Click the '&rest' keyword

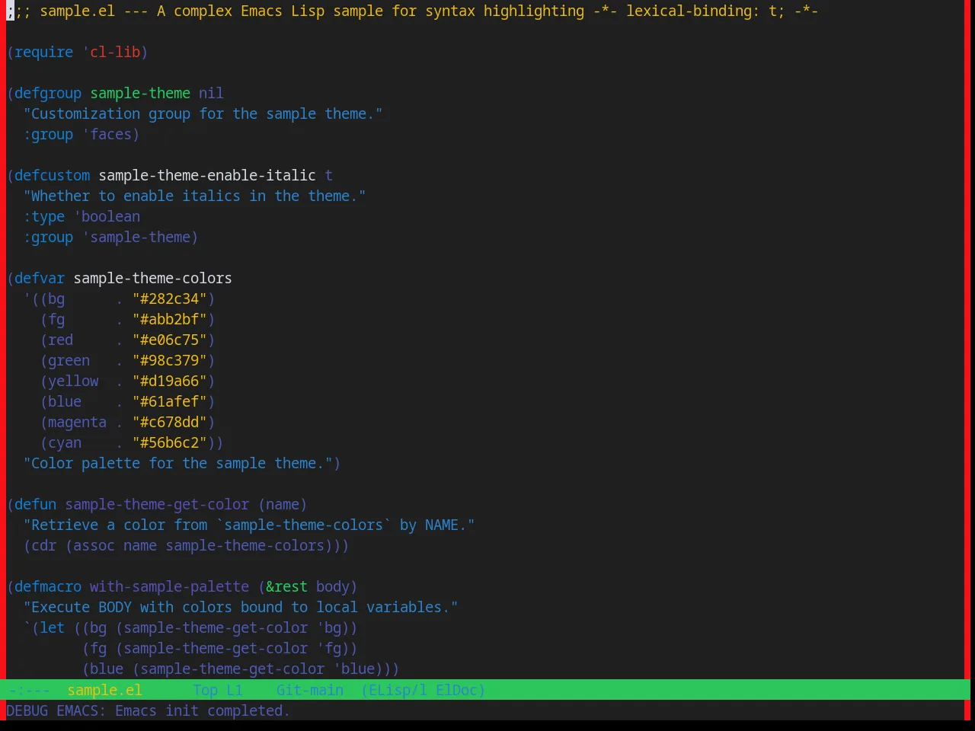coord(286,586)
